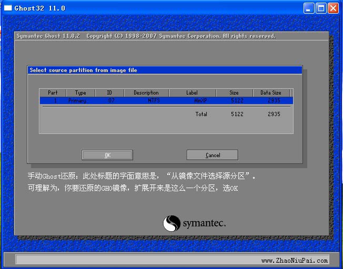Click the Data Size column header
The image size is (343, 269).
[x=271, y=92]
